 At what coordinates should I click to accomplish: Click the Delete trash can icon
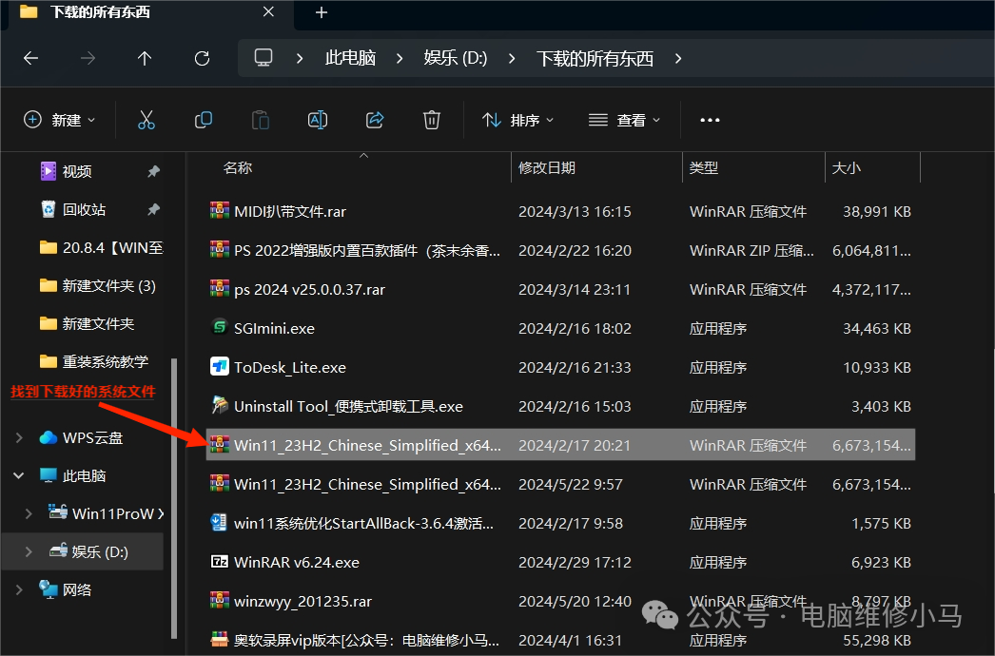coord(432,120)
